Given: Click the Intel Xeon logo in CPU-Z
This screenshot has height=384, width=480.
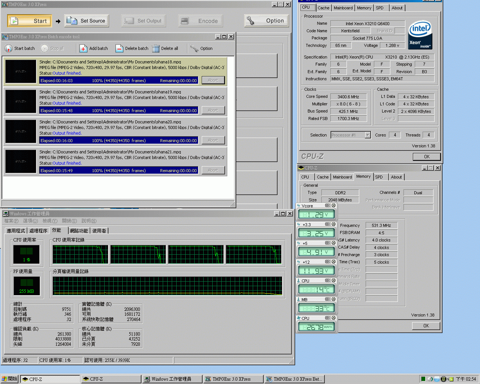Looking at the screenshot, I should pos(420,35).
